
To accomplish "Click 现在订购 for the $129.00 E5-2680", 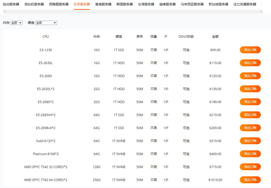I will (250, 76).
